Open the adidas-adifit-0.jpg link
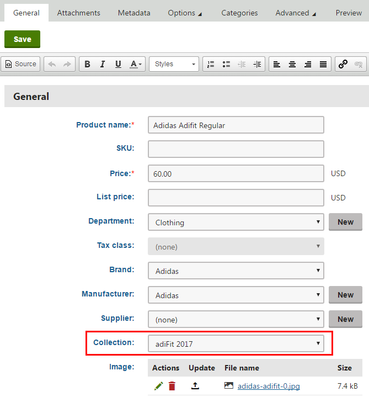This screenshot has height=397, width=369. (269, 386)
